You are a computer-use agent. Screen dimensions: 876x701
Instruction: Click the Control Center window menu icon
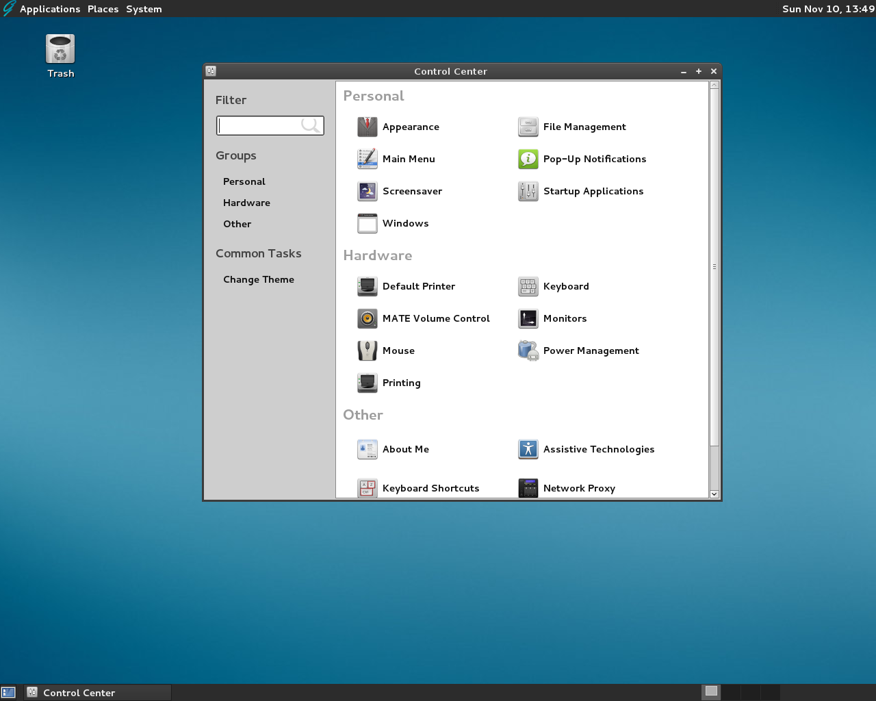211,71
